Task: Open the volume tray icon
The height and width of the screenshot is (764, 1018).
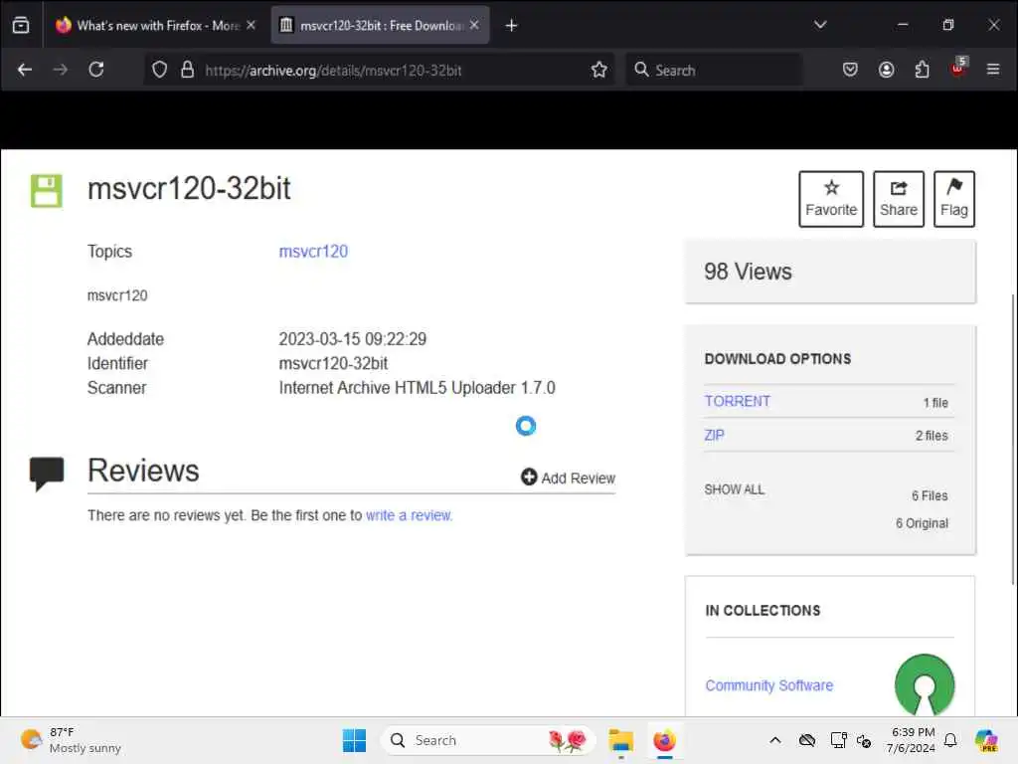Action: tap(864, 740)
